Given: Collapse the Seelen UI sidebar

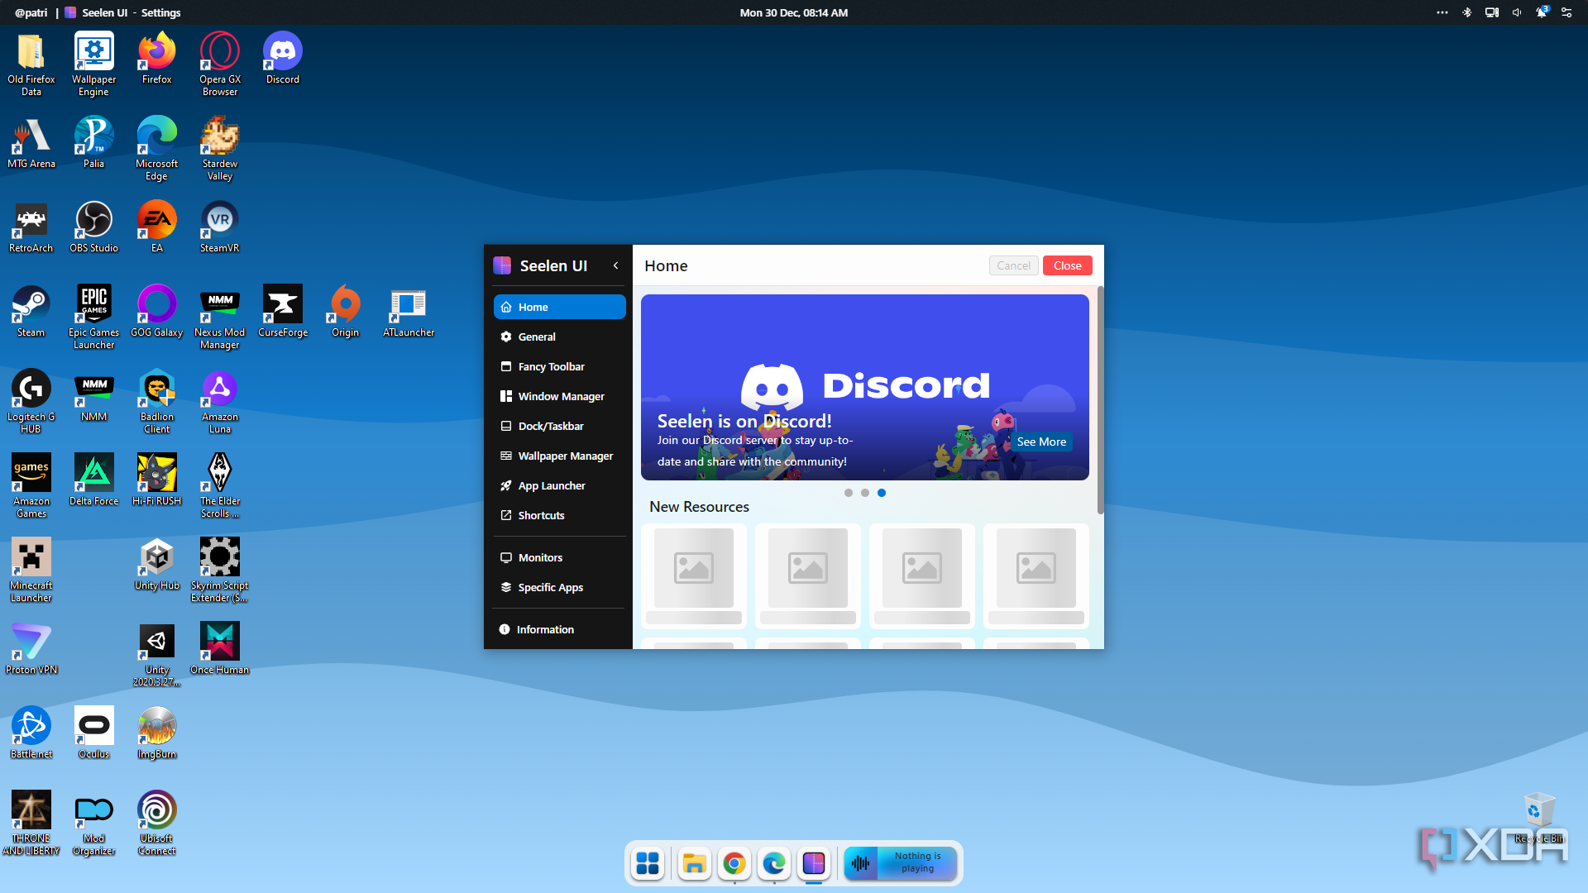Looking at the screenshot, I should click(x=616, y=266).
